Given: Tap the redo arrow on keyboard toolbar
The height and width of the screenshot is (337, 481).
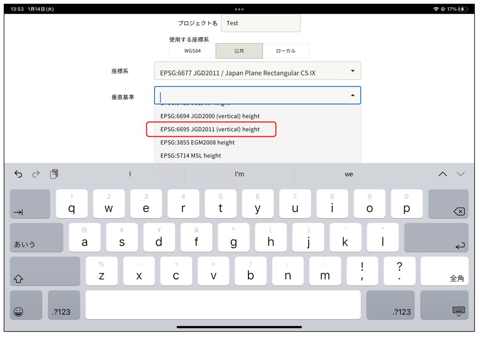Looking at the screenshot, I should (x=36, y=174).
